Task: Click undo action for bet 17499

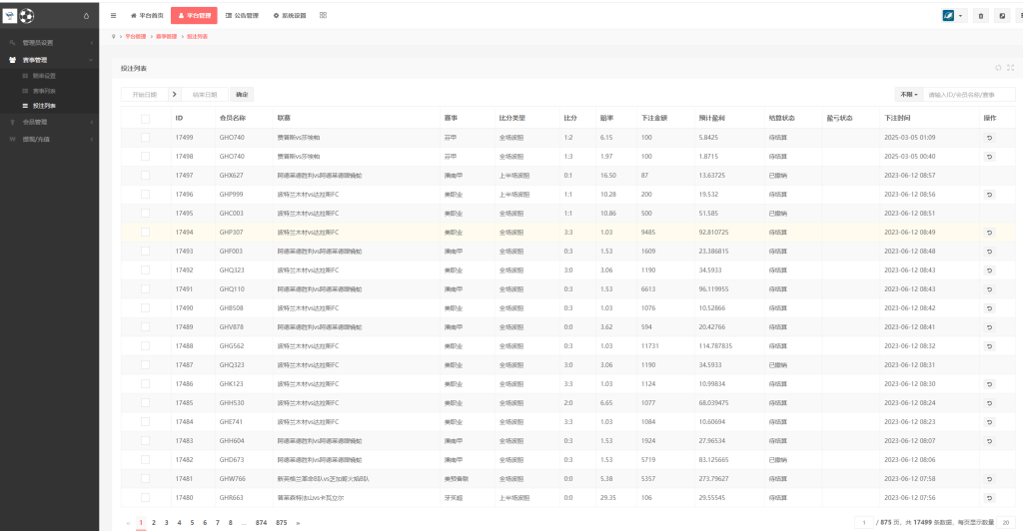Action: pos(989,138)
